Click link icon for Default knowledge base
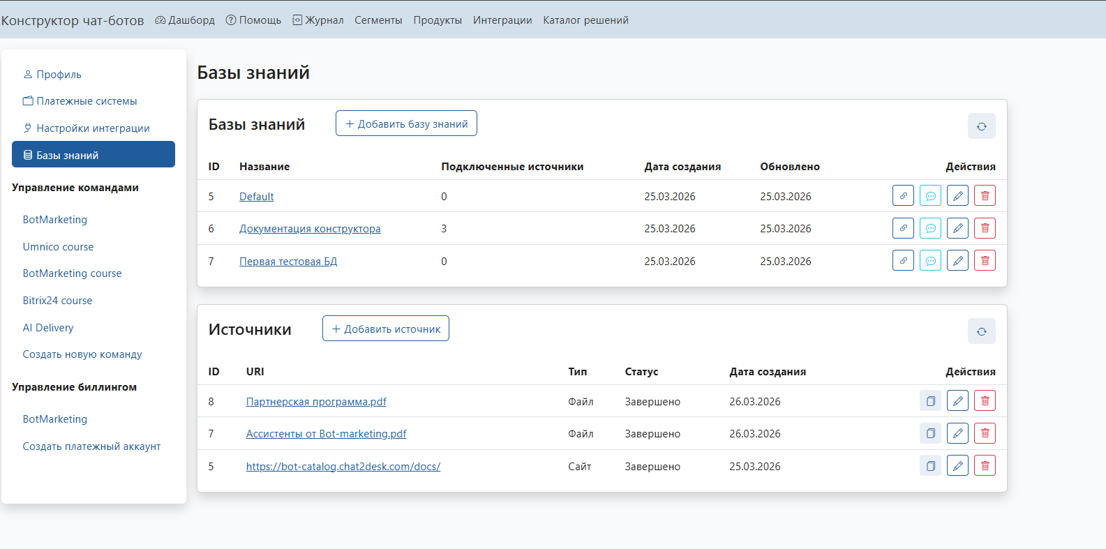 (x=903, y=196)
